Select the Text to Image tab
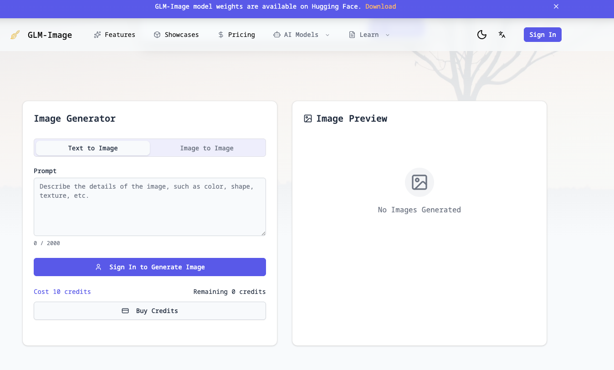The height and width of the screenshot is (370, 614). tap(93, 148)
